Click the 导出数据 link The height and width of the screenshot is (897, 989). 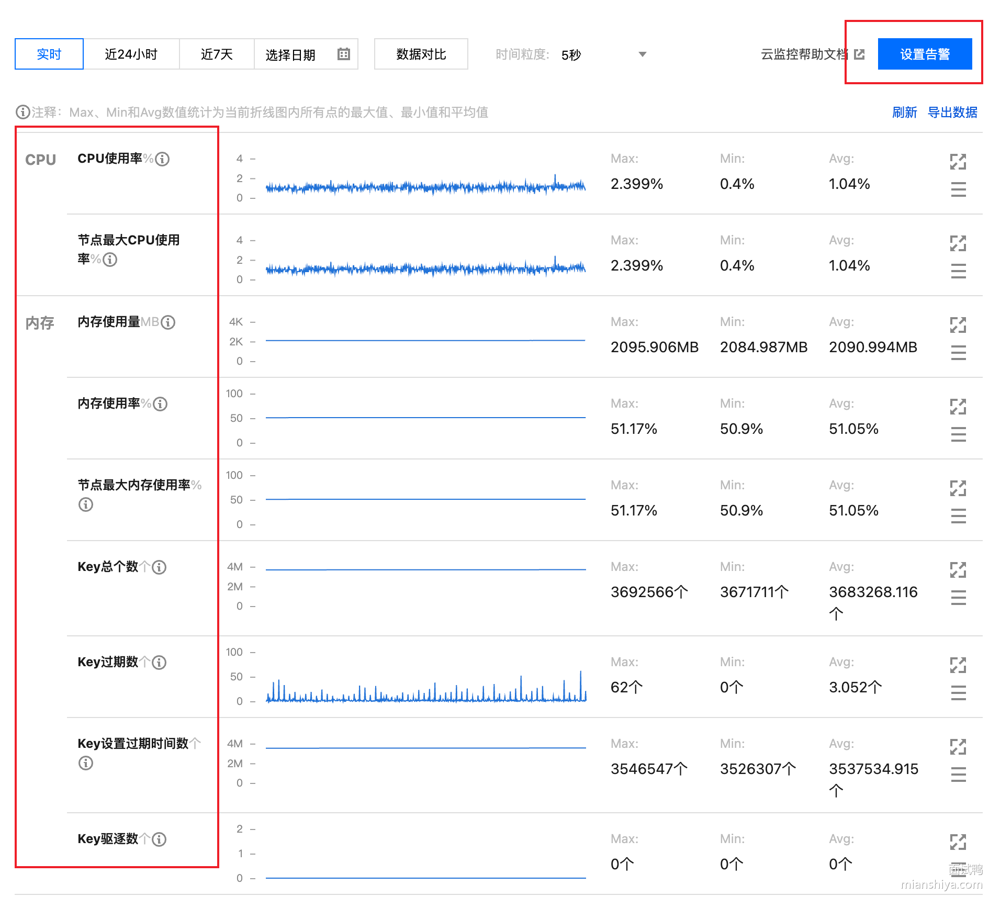[952, 113]
